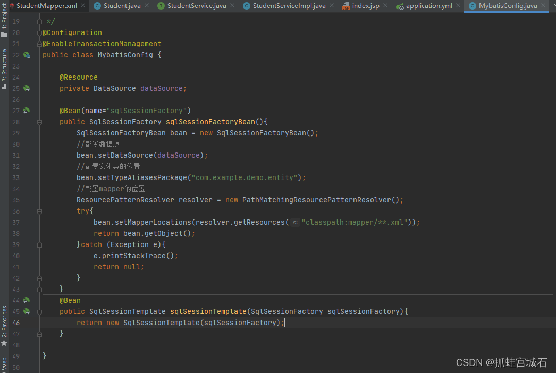Switch to the application.yml tab
This screenshot has width=556, height=373.
click(x=428, y=5)
